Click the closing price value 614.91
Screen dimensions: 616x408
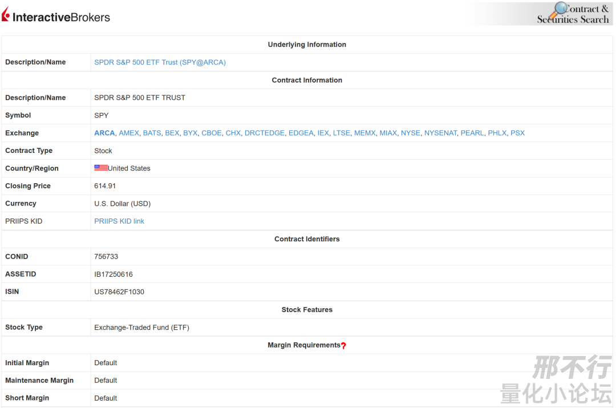point(105,186)
